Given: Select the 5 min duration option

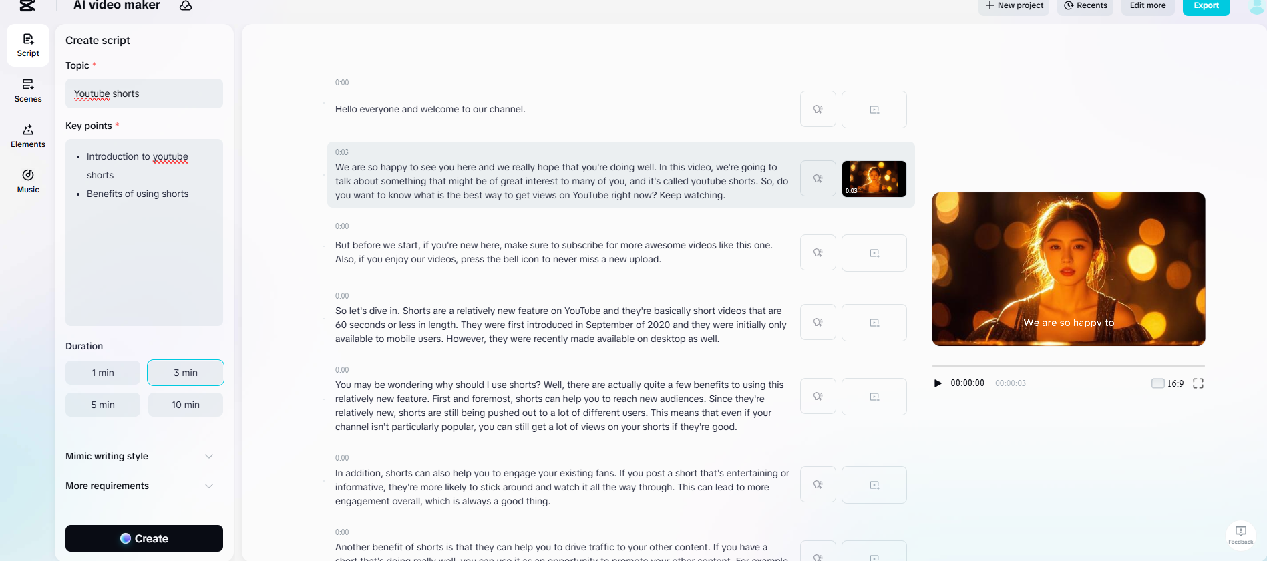Looking at the screenshot, I should pos(103,405).
